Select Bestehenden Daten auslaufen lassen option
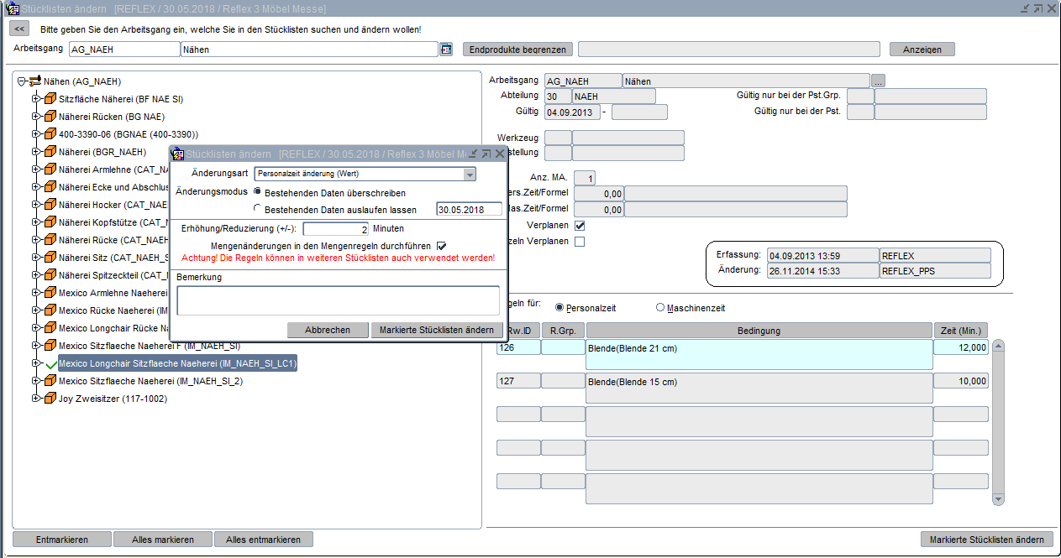This screenshot has height=558, width=1061. point(258,209)
